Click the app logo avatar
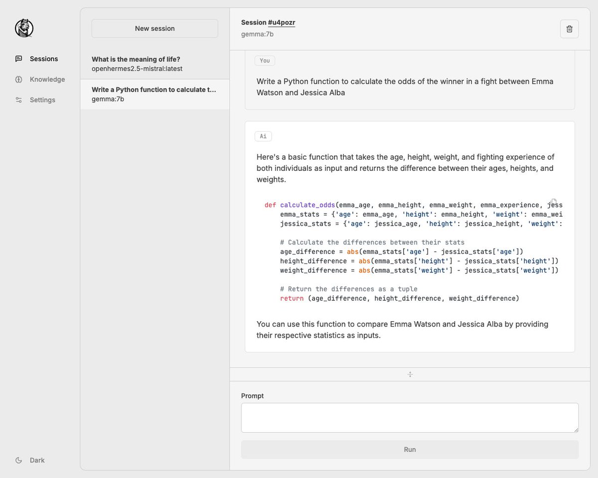 click(x=24, y=28)
